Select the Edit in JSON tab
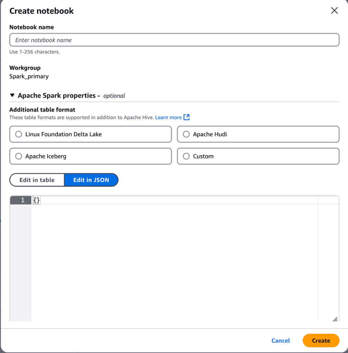The image size is (348, 353). point(91,180)
